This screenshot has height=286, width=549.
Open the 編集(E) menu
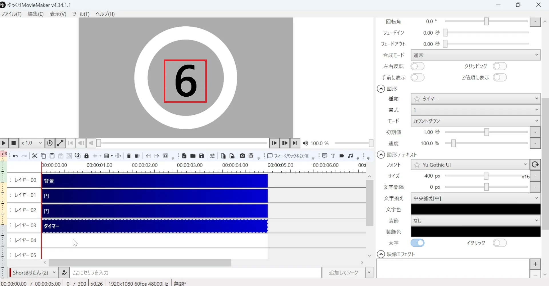[35, 14]
